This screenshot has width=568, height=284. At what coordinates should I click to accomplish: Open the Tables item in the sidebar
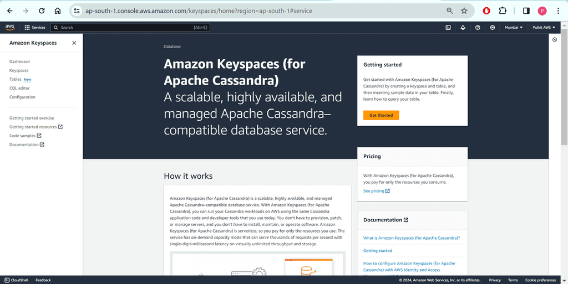16,79
